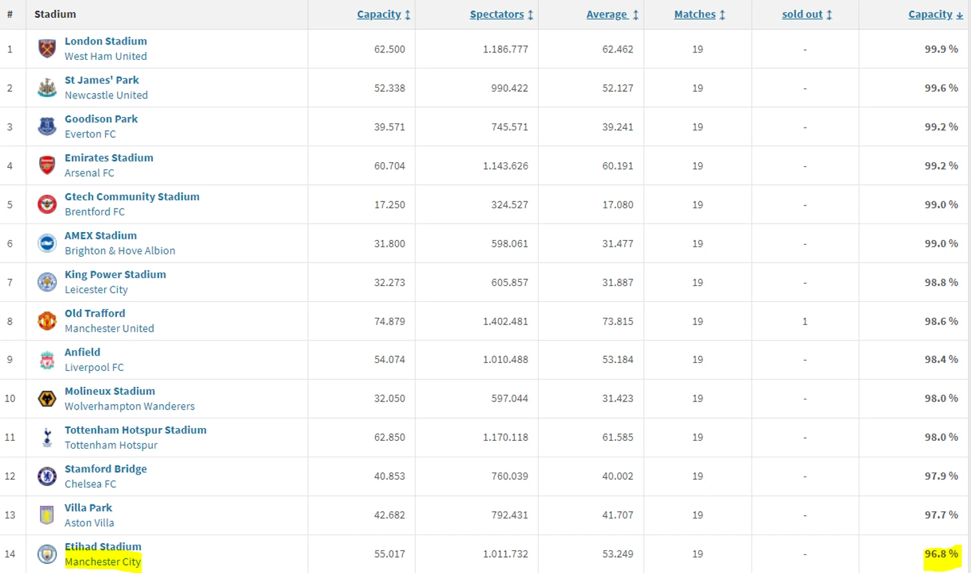Click the Newcastle United crest icon
This screenshot has width=971, height=573.
coord(47,88)
